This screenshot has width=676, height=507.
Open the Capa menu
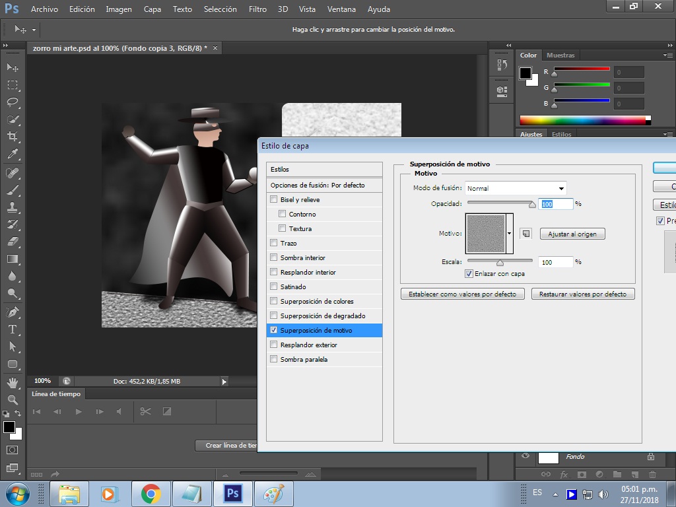coord(152,9)
